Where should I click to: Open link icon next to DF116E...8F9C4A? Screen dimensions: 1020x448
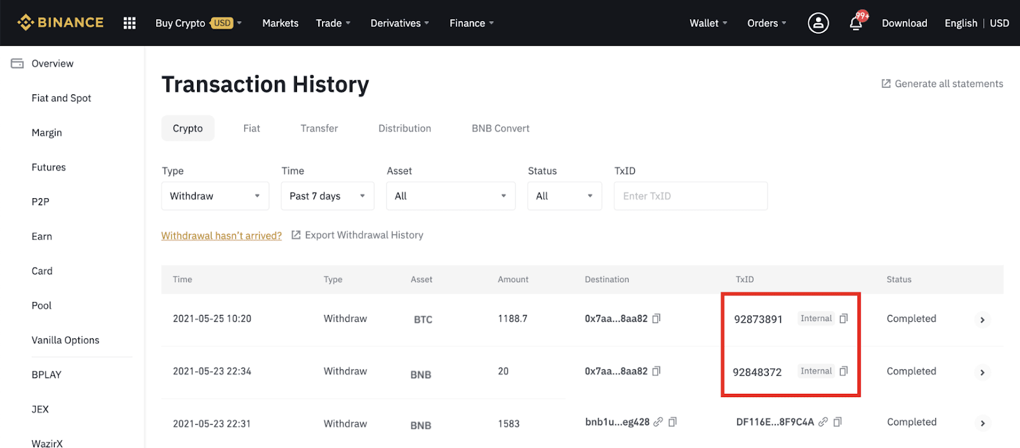click(823, 422)
